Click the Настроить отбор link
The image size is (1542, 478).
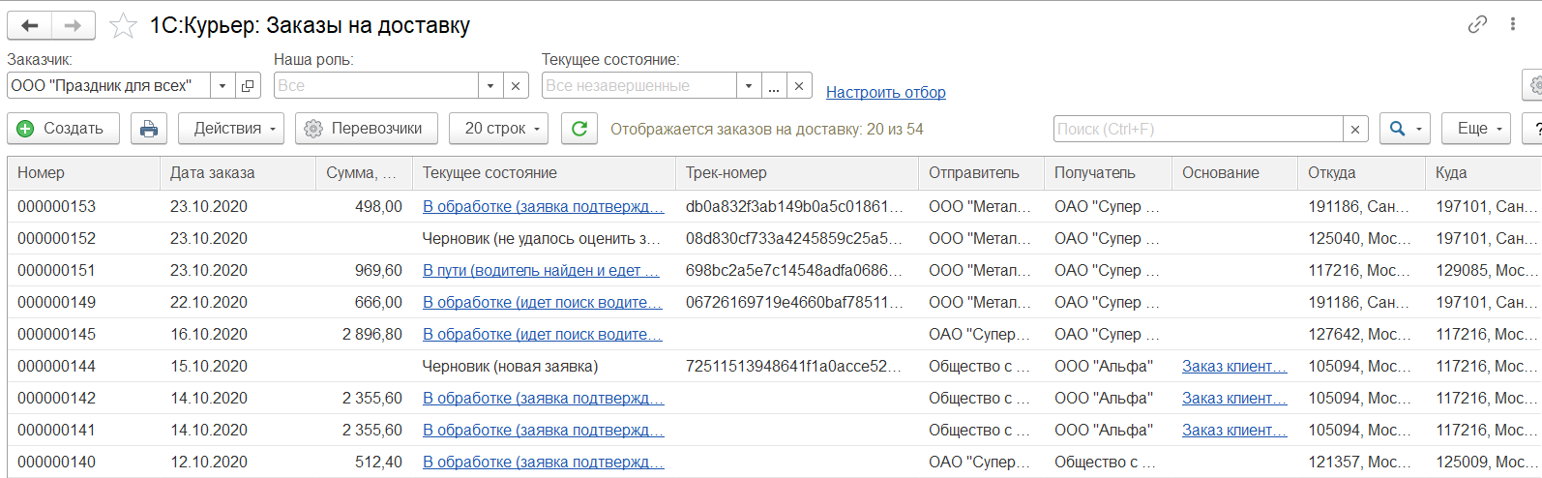click(x=885, y=93)
